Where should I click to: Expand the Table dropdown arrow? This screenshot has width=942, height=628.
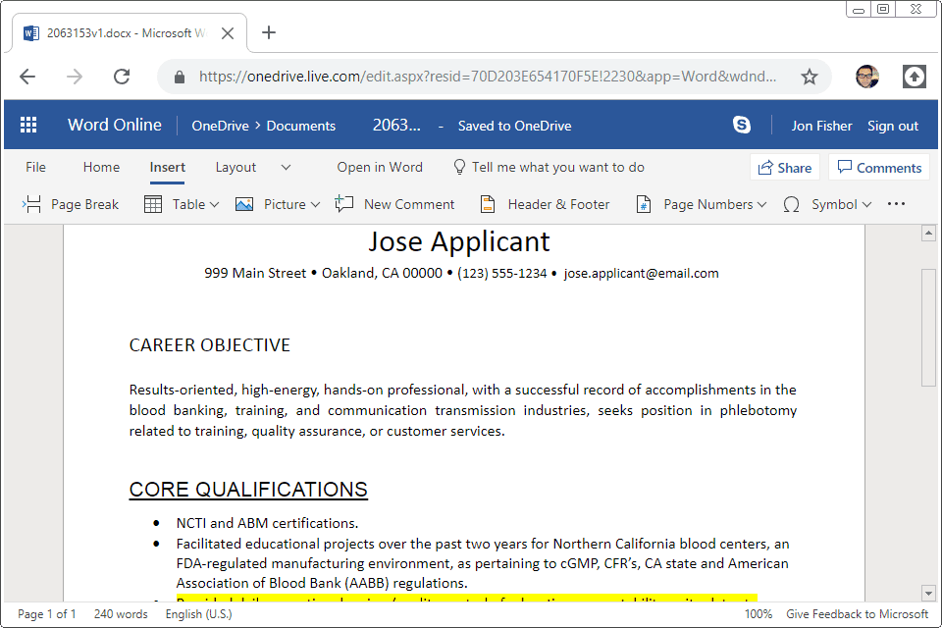[214, 203]
